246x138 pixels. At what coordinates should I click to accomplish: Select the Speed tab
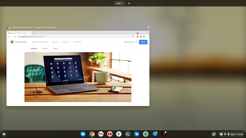tap(56, 48)
